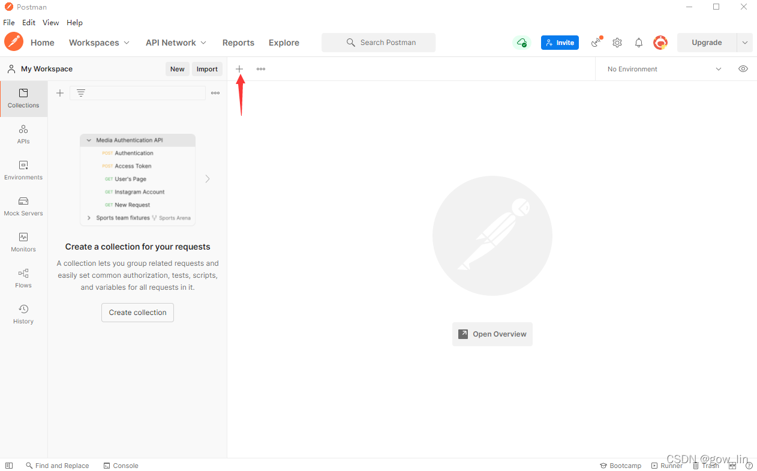The height and width of the screenshot is (471, 757).
Task: Select the Collections sidebar icon
Action: [x=23, y=99]
